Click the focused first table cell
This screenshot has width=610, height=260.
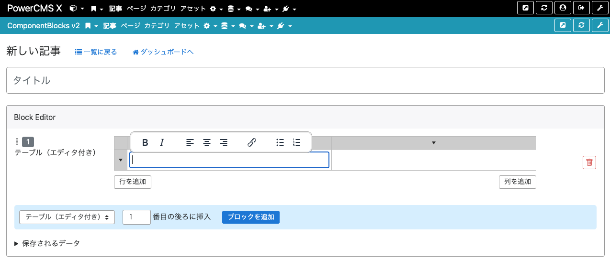[229, 160]
